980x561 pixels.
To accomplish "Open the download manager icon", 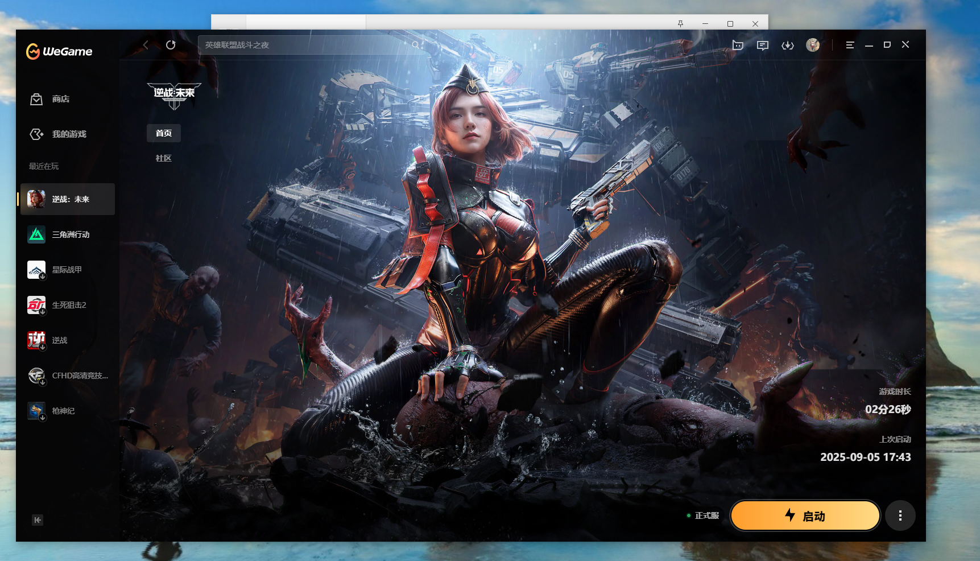I will [x=788, y=46].
